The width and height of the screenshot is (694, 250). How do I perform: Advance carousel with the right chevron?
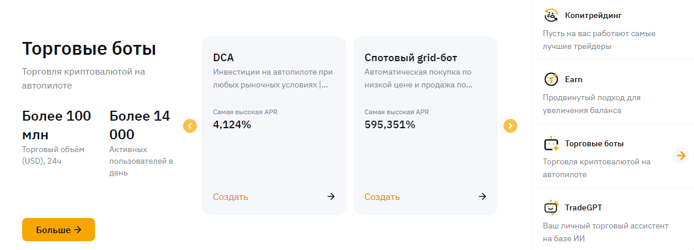510,126
